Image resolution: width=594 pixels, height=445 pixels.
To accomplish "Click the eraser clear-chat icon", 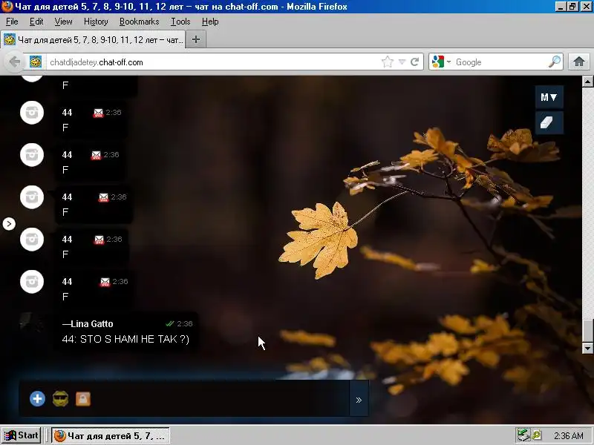I will coord(549,122).
